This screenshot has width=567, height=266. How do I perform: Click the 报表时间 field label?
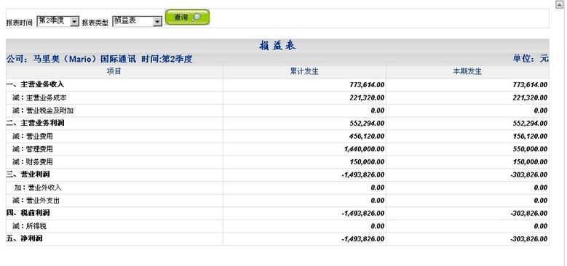click(19, 23)
